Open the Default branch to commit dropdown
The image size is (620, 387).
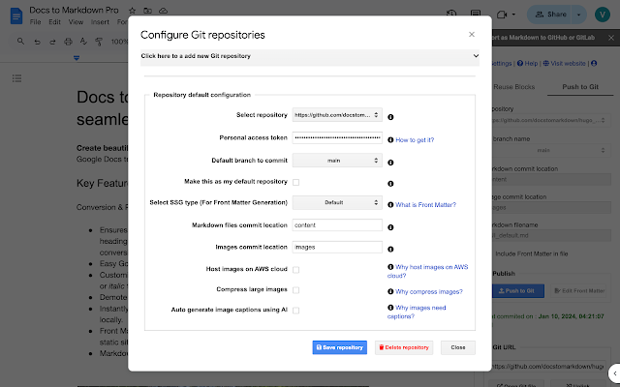point(337,161)
